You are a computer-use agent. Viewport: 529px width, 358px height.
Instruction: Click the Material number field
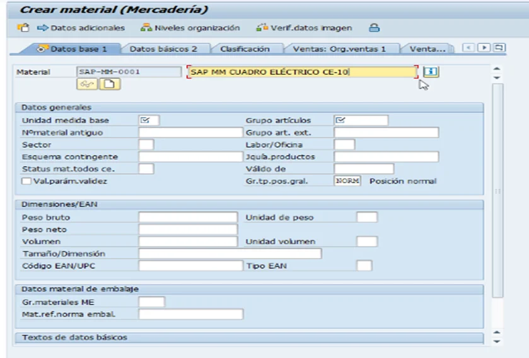coord(129,72)
